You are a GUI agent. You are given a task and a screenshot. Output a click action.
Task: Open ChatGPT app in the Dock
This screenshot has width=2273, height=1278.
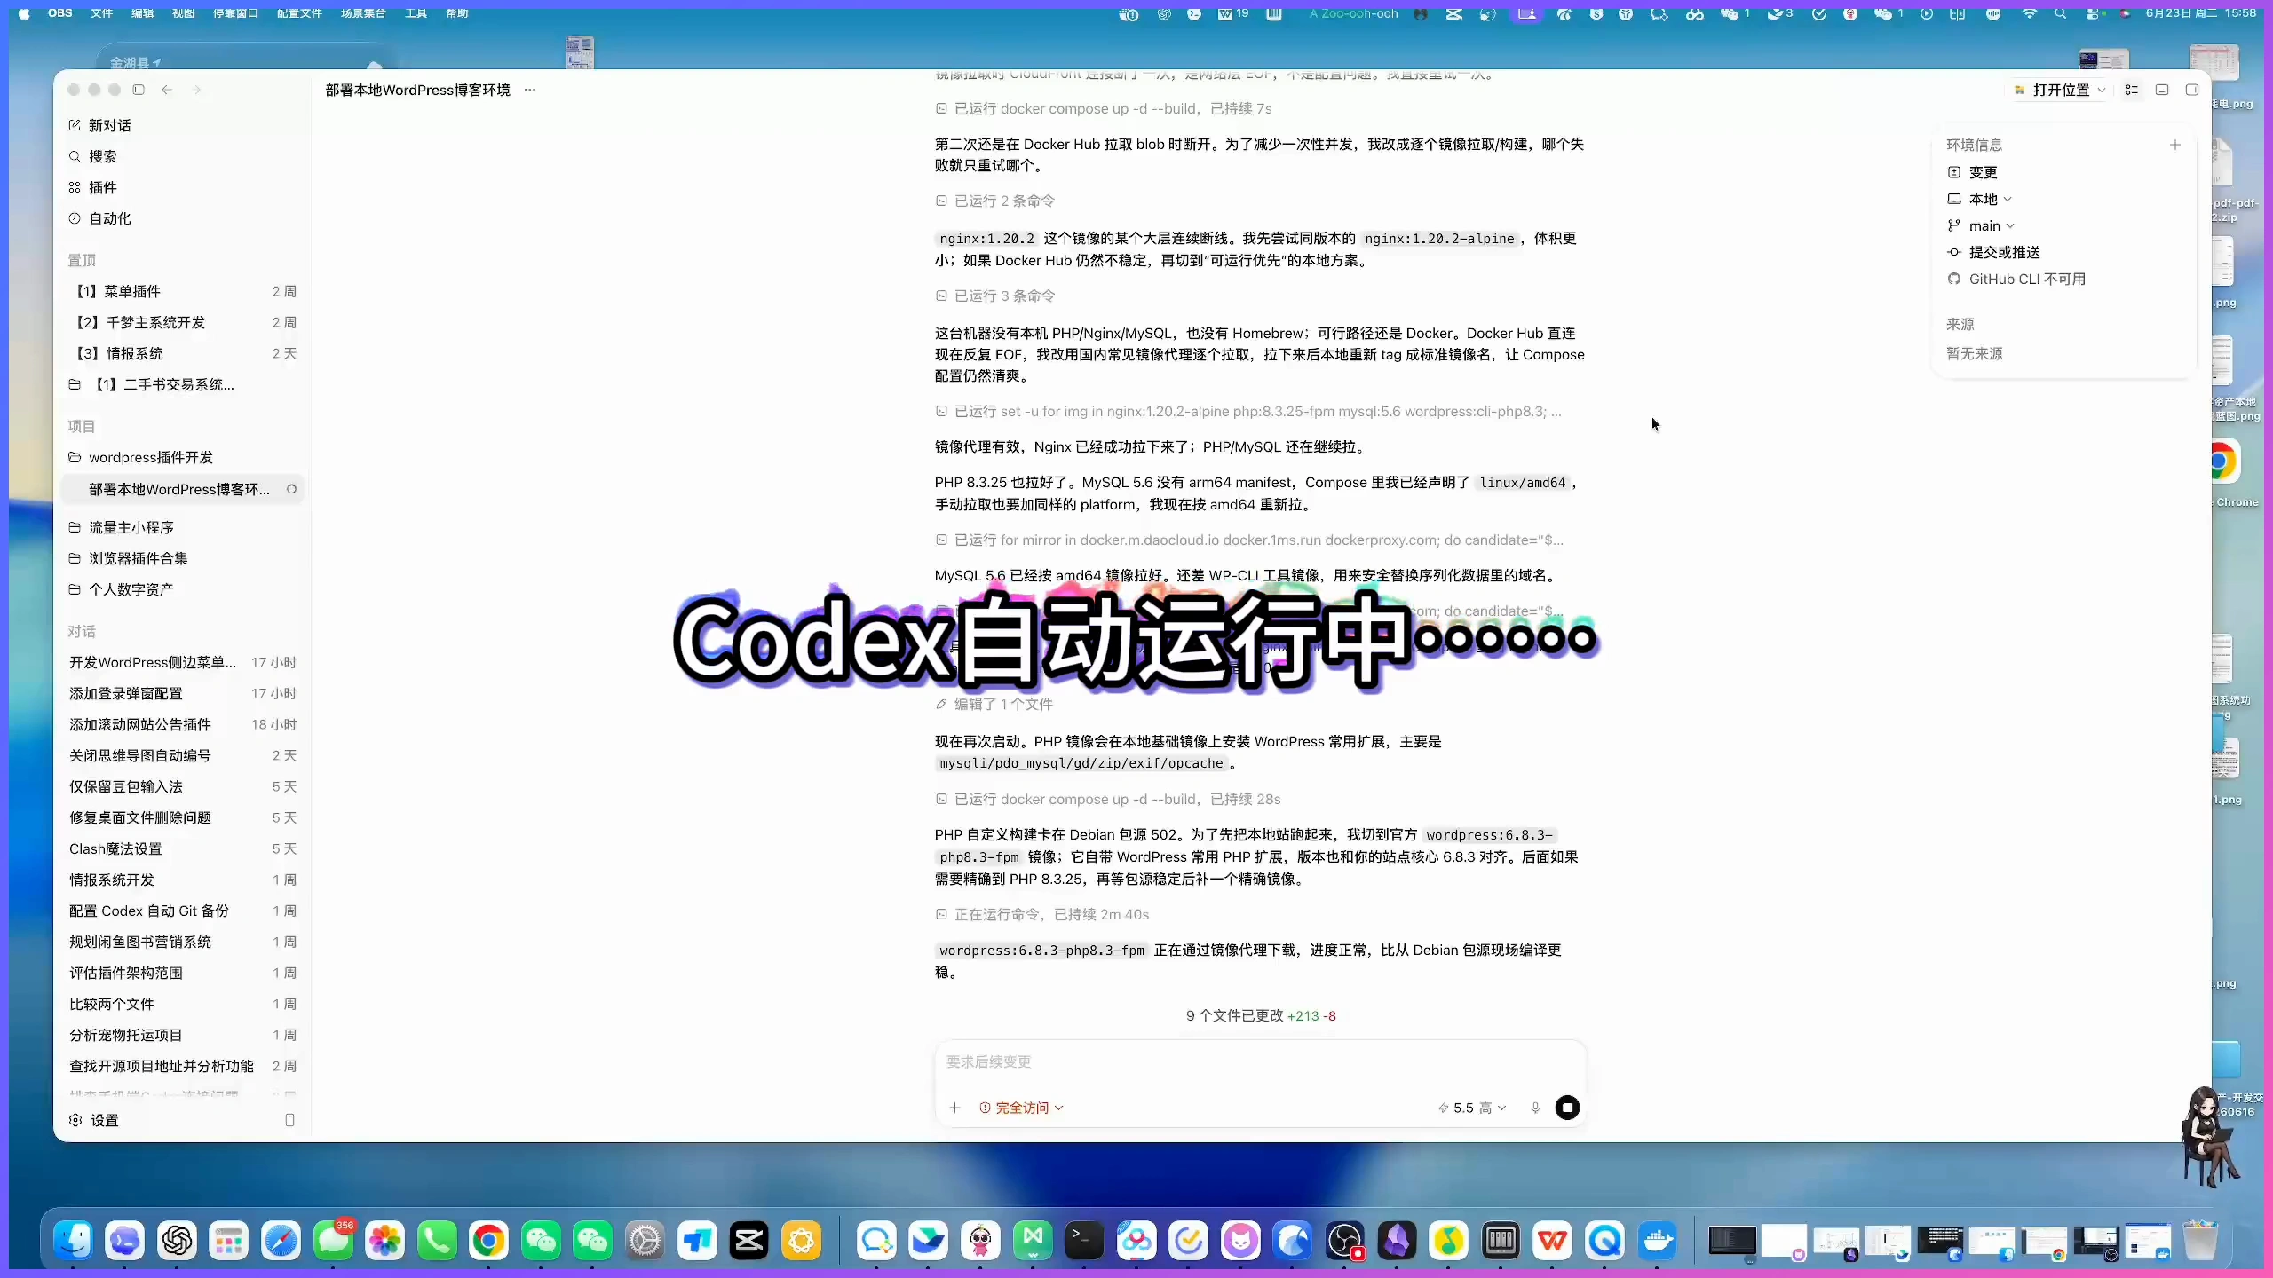coord(178,1240)
